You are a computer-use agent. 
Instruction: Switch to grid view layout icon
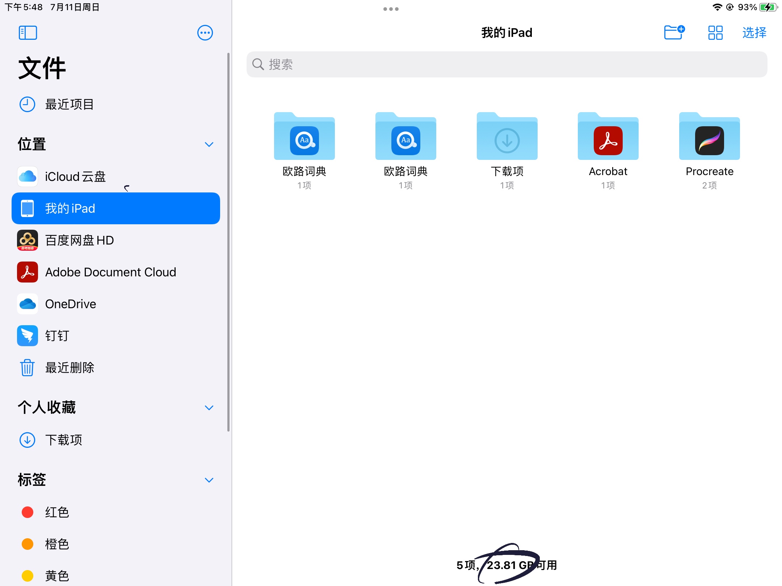click(x=715, y=33)
